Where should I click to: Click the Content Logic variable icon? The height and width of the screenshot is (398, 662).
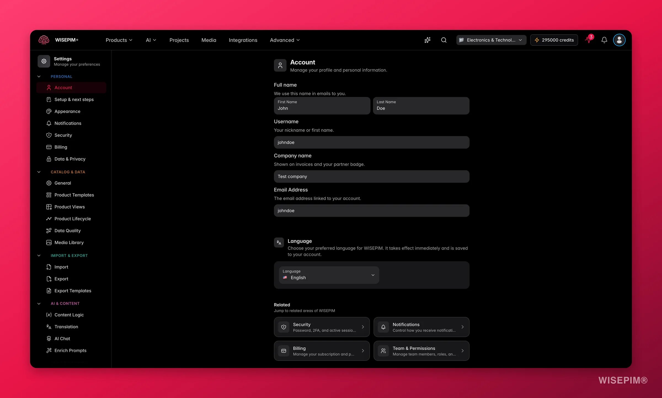[49, 315]
